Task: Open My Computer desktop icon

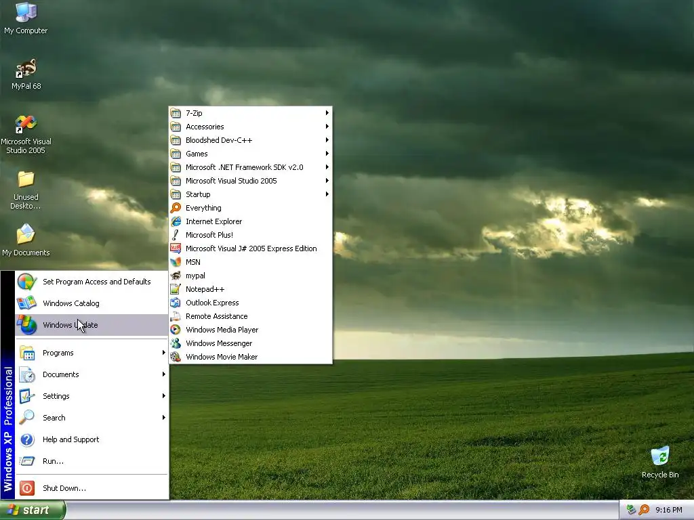Action: (26, 18)
